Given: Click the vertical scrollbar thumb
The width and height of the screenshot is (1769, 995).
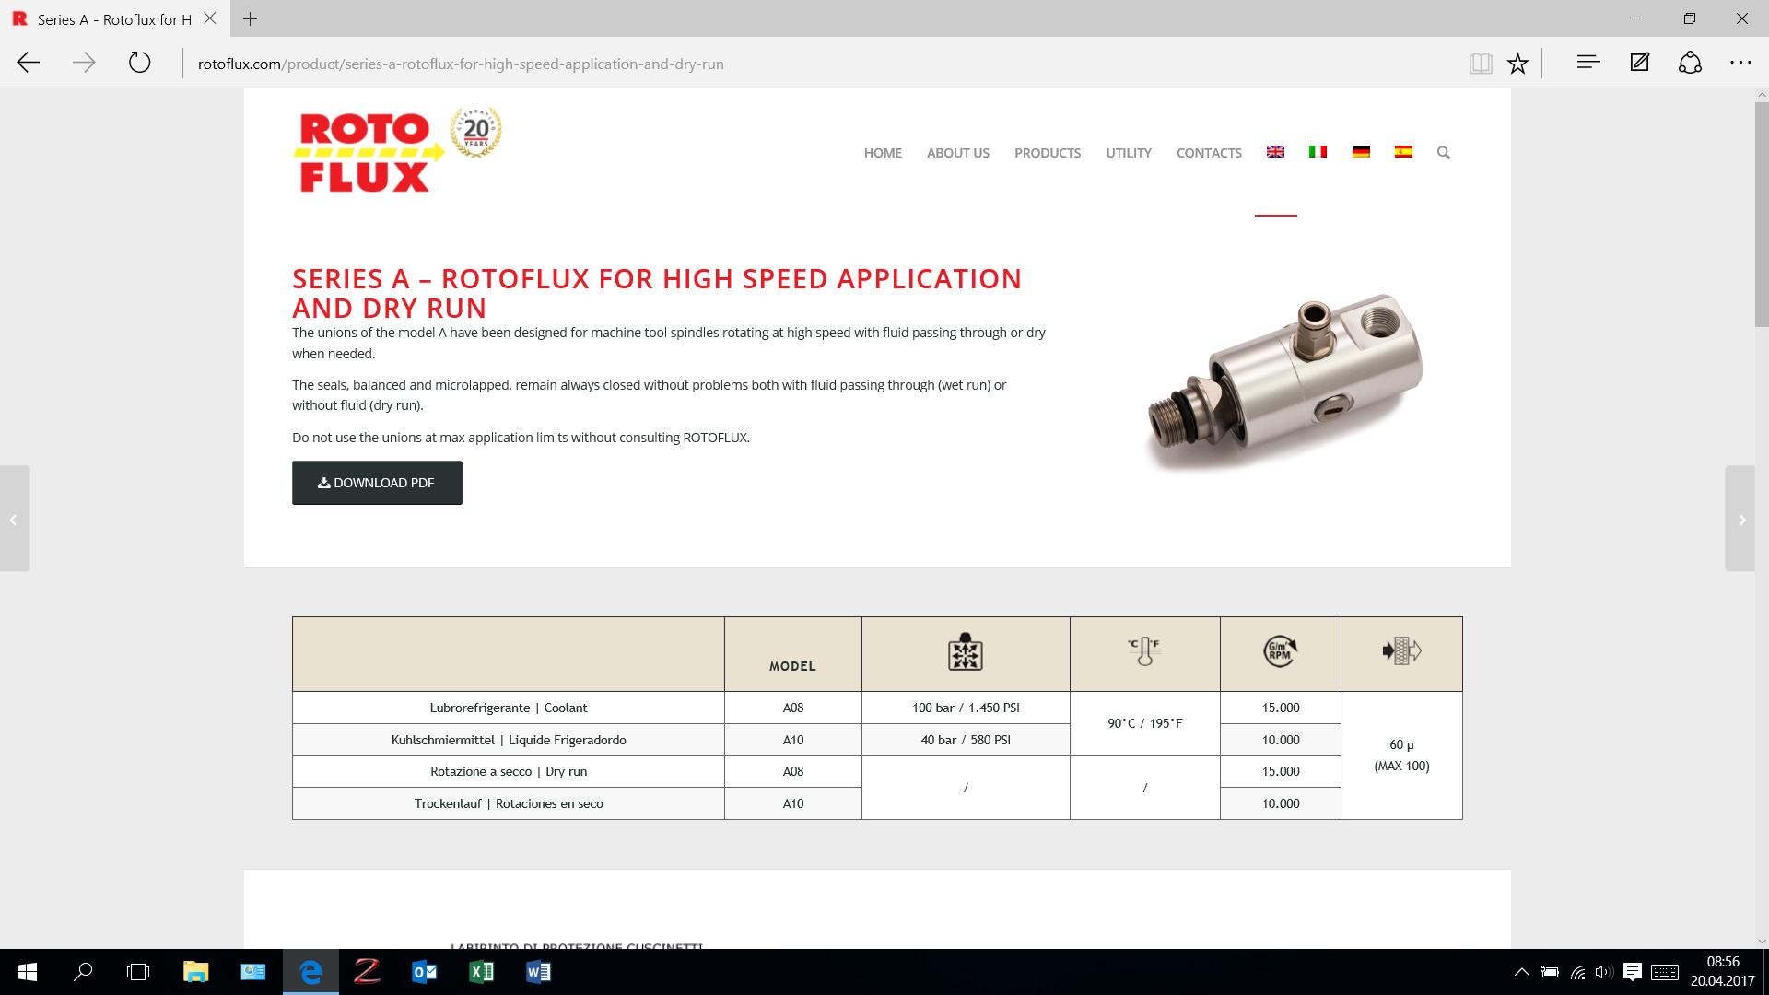Looking at the screenshot, I should coord(1762,214).
